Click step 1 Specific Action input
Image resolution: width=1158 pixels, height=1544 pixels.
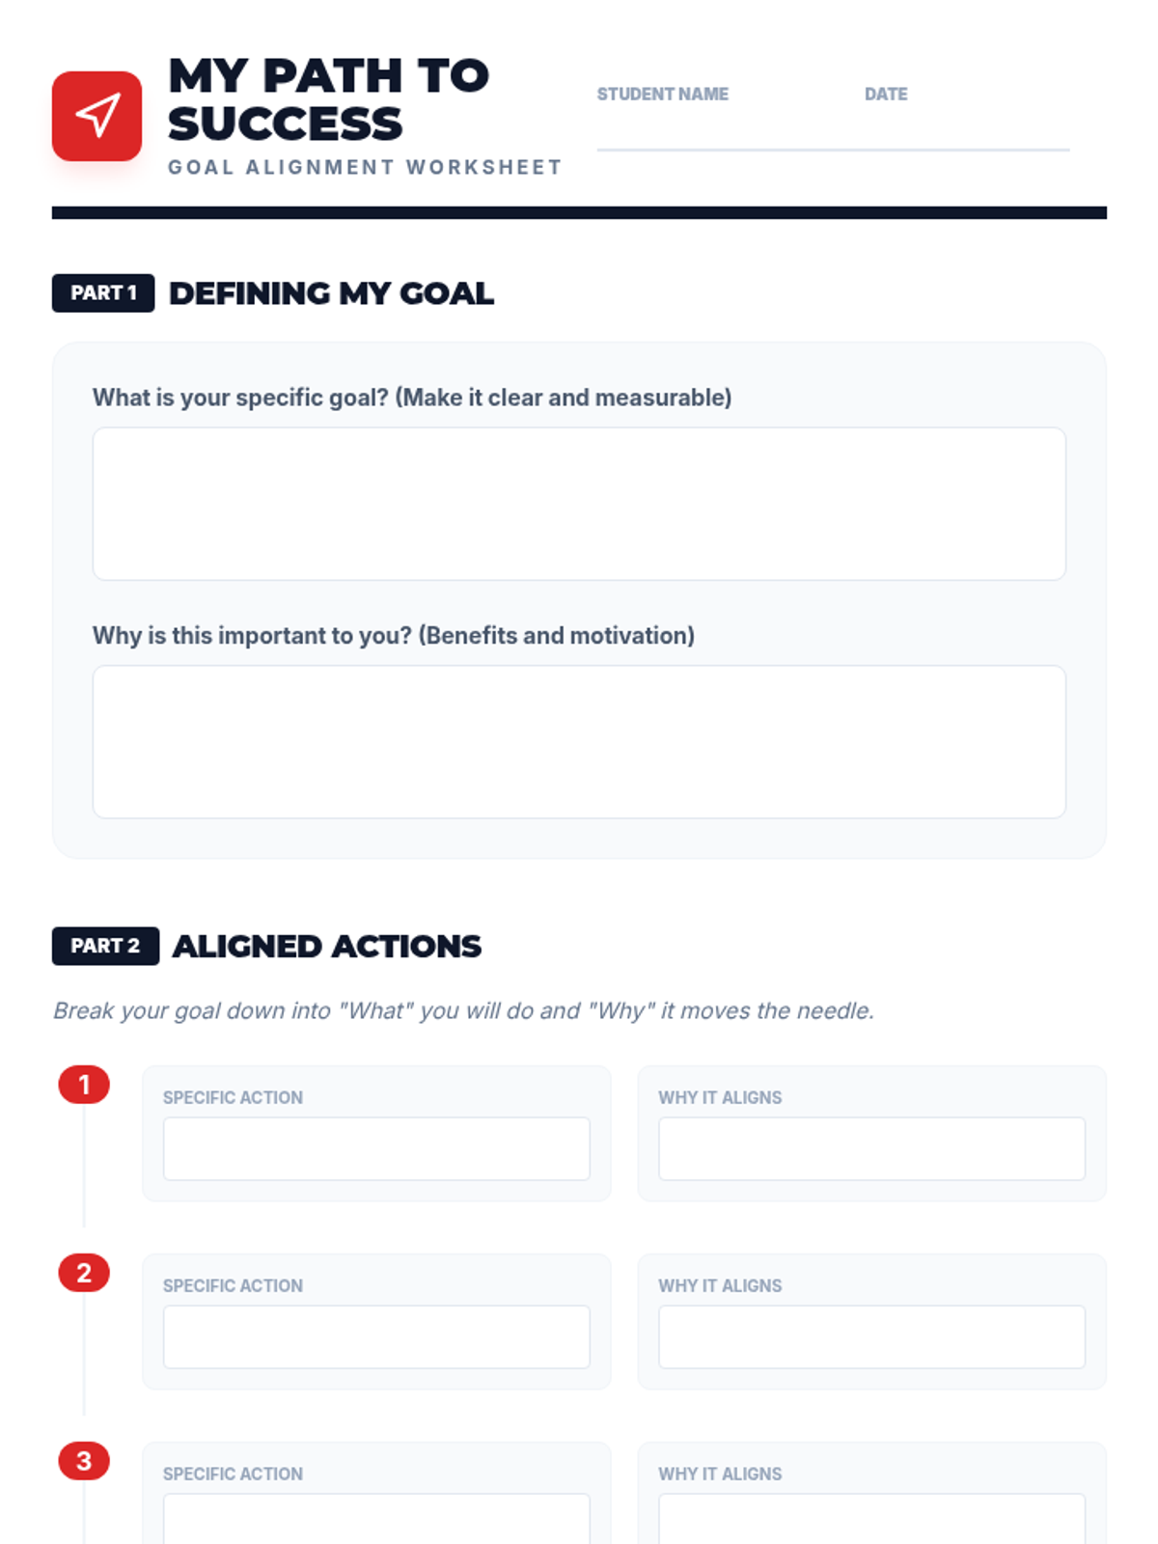[x=376, y=1148]
